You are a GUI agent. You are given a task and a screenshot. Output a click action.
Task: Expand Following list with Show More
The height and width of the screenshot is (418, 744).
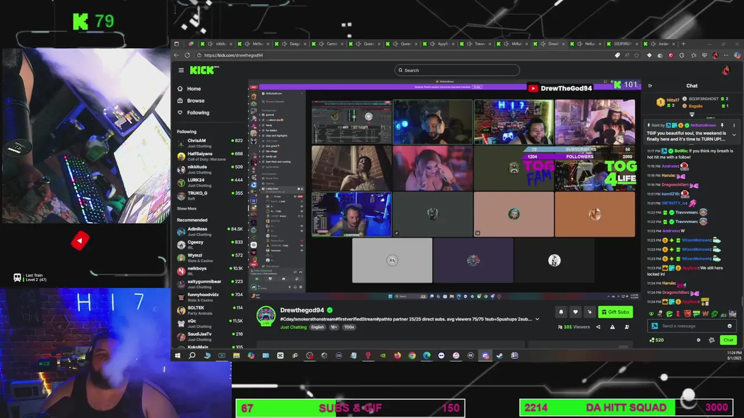click(x=187, y=208)
